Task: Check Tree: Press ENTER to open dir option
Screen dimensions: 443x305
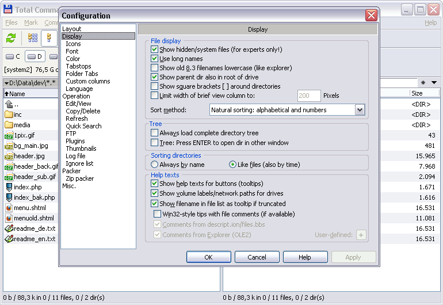Action: pos(154,143)
